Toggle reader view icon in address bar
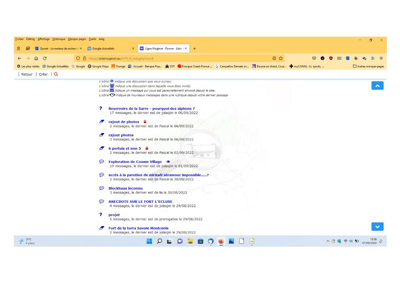This screenshot has width=400, height=283. coord(274,58)
